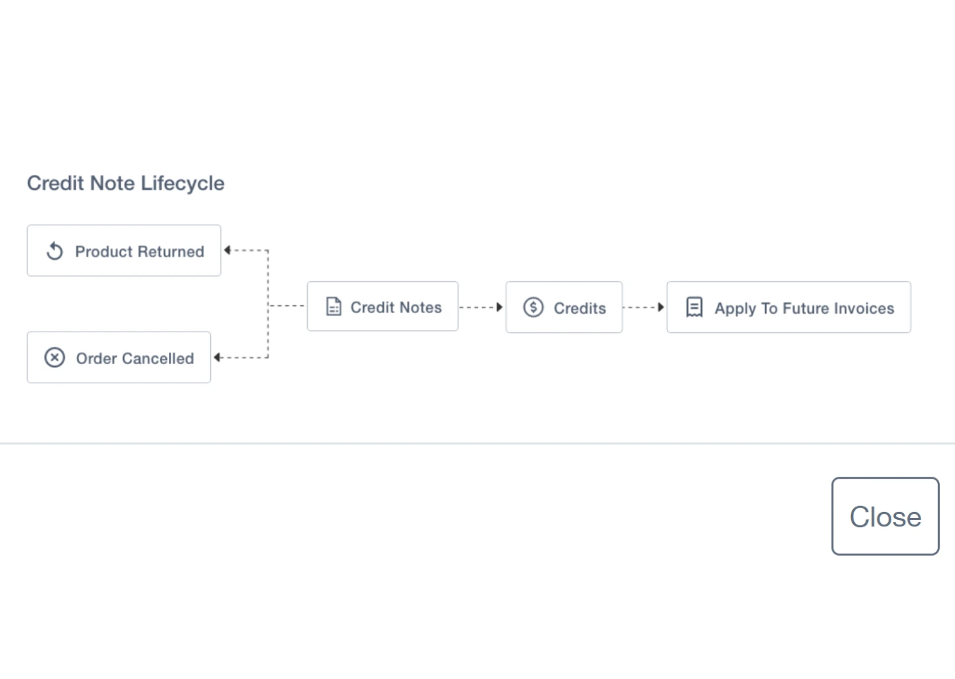Viewport: 955px width, 679px height.
Task: Select the Product Returned box
Action: [x=124, y=251]
